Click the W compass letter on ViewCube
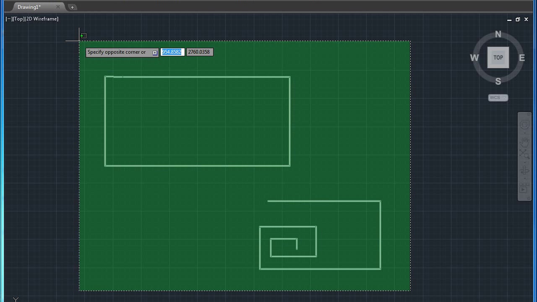This screenshot has height=302, width=537. click(x=474, y=58)
